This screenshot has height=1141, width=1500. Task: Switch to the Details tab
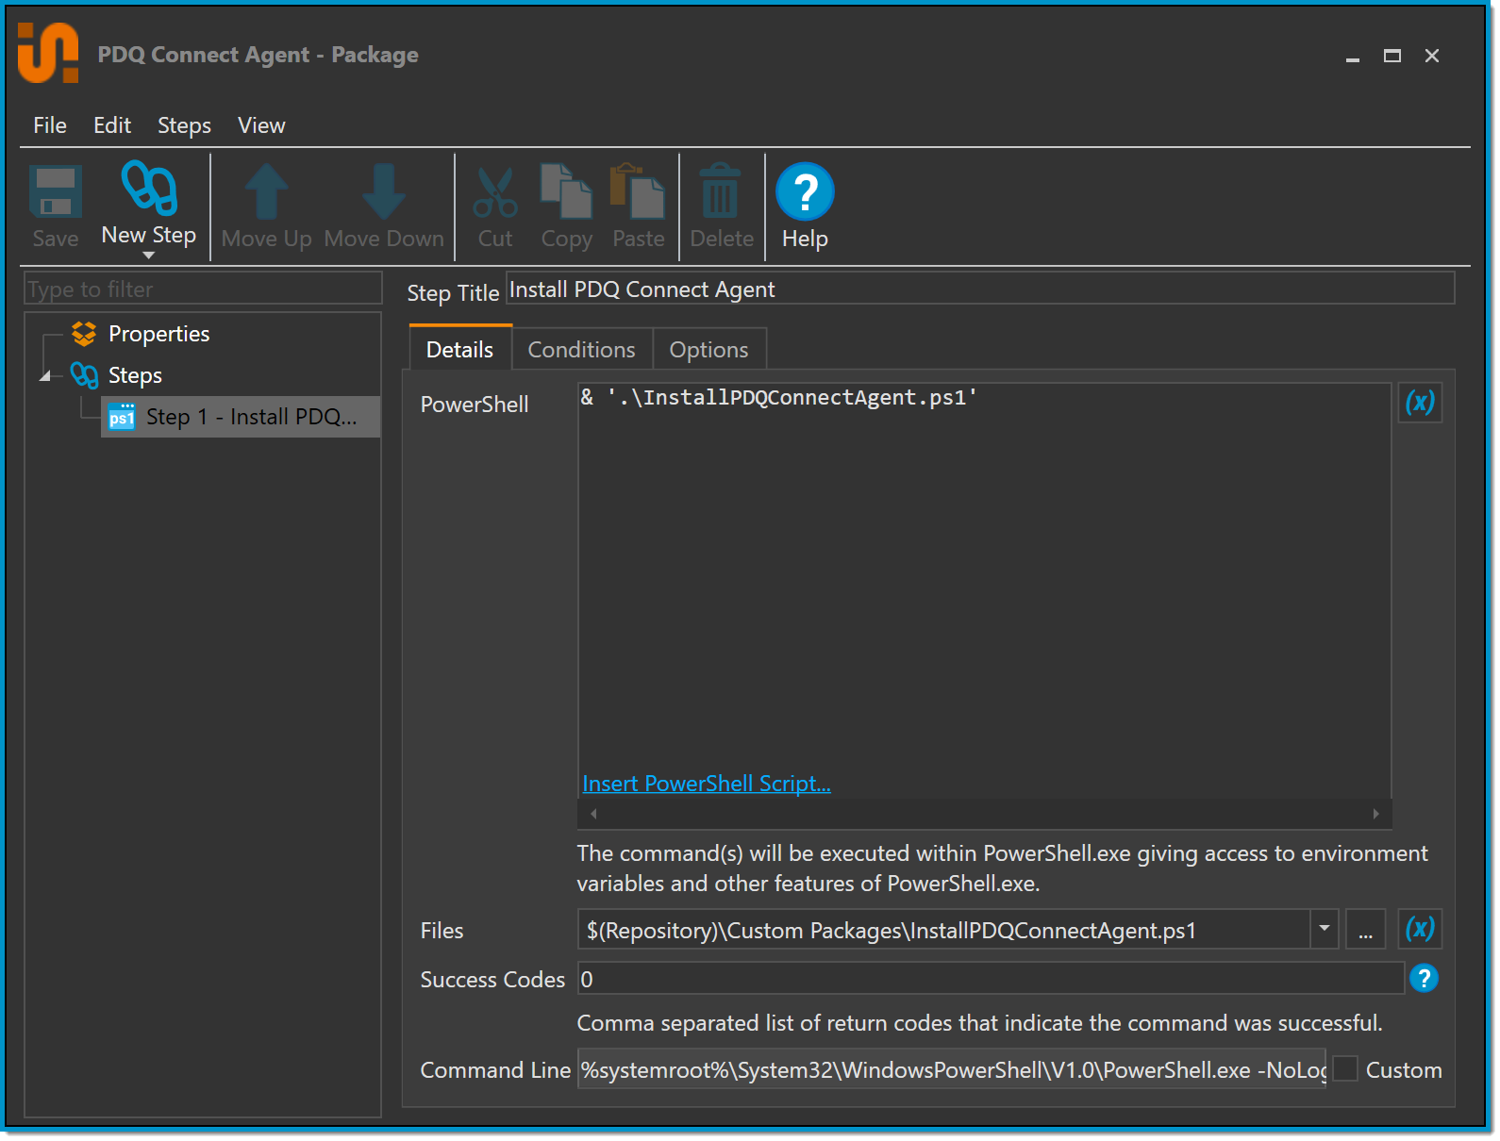460,349
